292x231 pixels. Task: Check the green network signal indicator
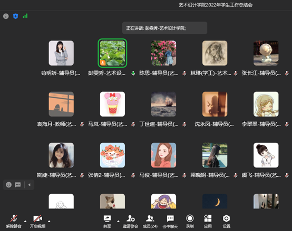pyautogui.click(x=25, y=16)
